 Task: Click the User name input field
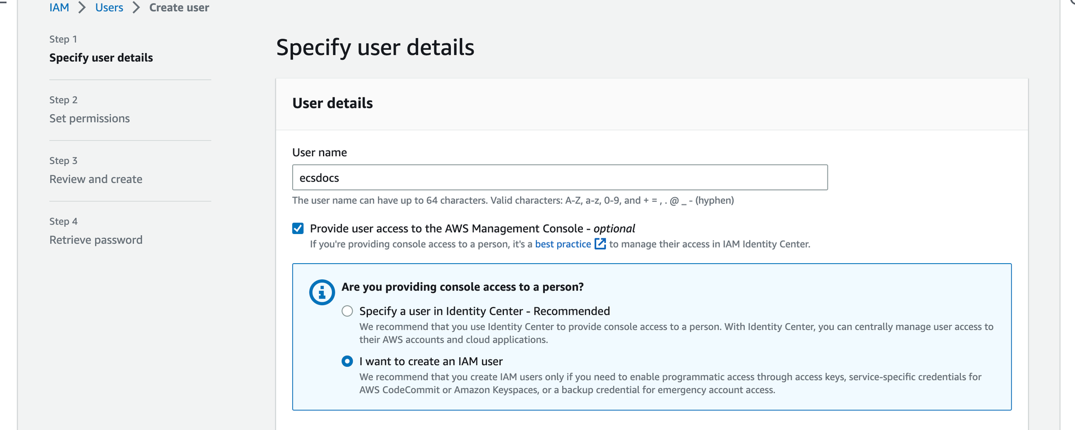(560, 177)
